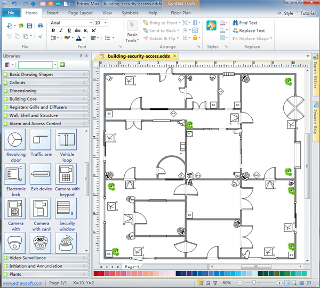Image resolution: width=320 pixels, height=288 pixels.
Task: Toggle underline formatting
Action: click(x=68, y=30)
